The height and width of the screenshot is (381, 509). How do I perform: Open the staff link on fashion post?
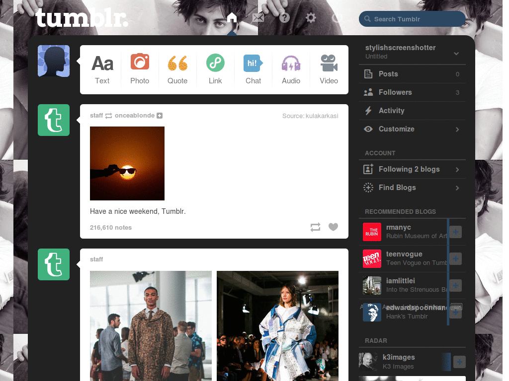[96, 259]
